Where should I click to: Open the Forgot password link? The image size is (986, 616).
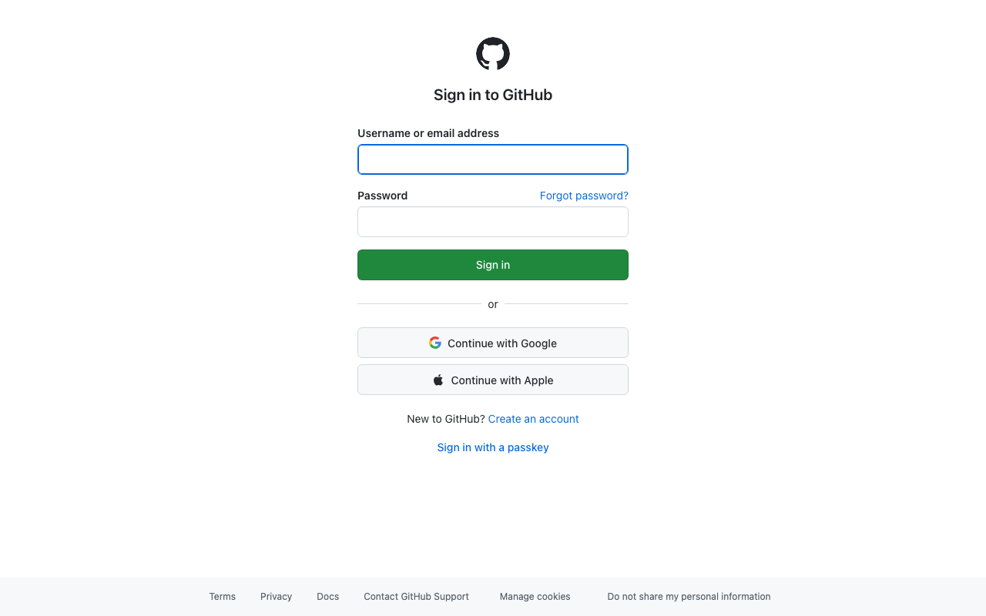[x=584, y=196]
